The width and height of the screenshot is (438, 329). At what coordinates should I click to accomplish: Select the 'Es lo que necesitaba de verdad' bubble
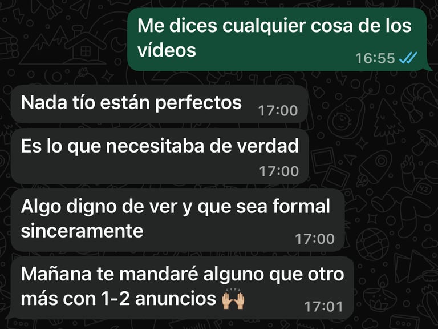click(160, 157)
